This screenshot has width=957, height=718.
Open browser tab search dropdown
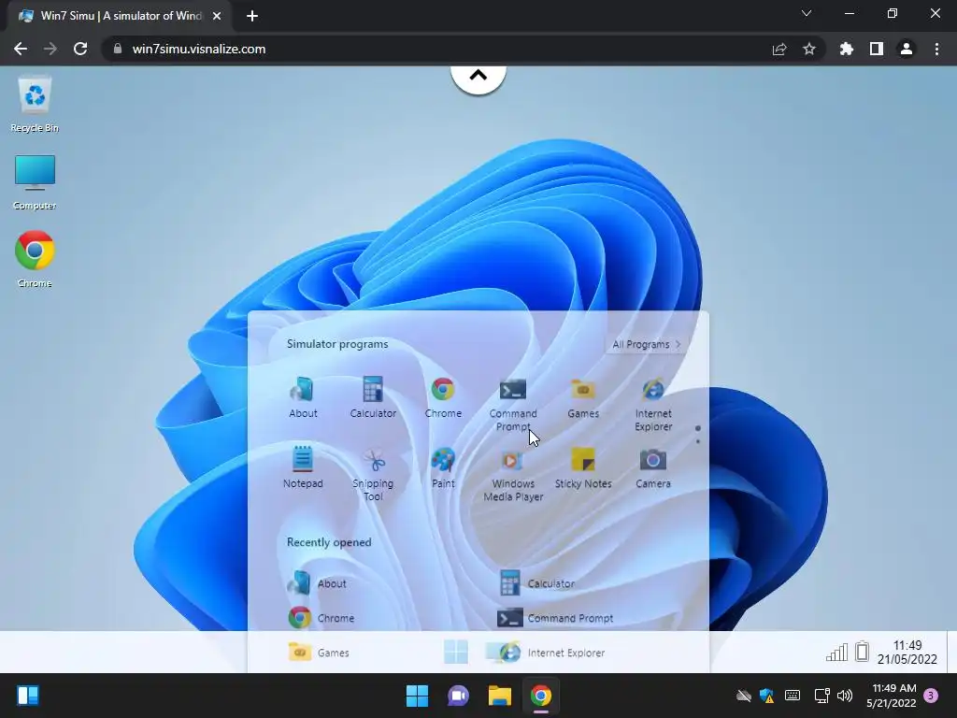(807, 13)
